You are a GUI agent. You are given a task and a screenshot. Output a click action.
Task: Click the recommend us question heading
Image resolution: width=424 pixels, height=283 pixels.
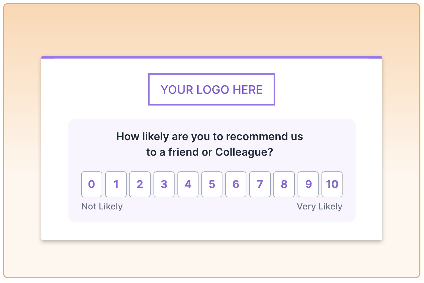coord(210,137)
